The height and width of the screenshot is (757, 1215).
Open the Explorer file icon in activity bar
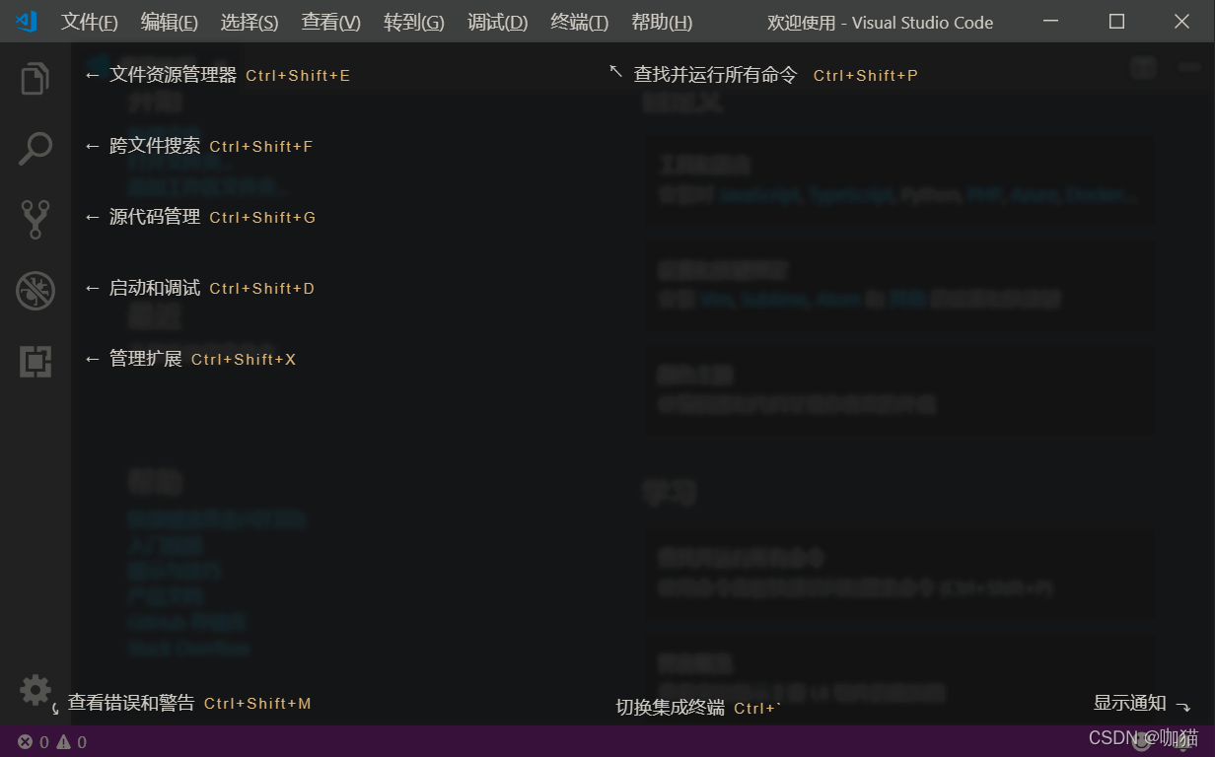pos(36,78)
